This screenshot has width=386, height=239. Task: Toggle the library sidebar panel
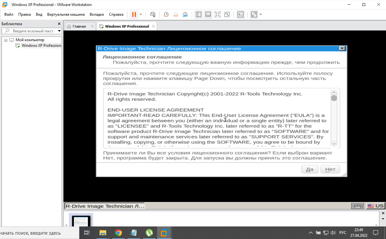tap(198, 14)
